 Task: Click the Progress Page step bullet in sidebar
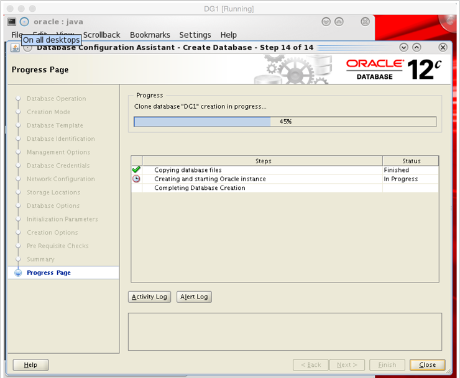[x=18, y=273]
